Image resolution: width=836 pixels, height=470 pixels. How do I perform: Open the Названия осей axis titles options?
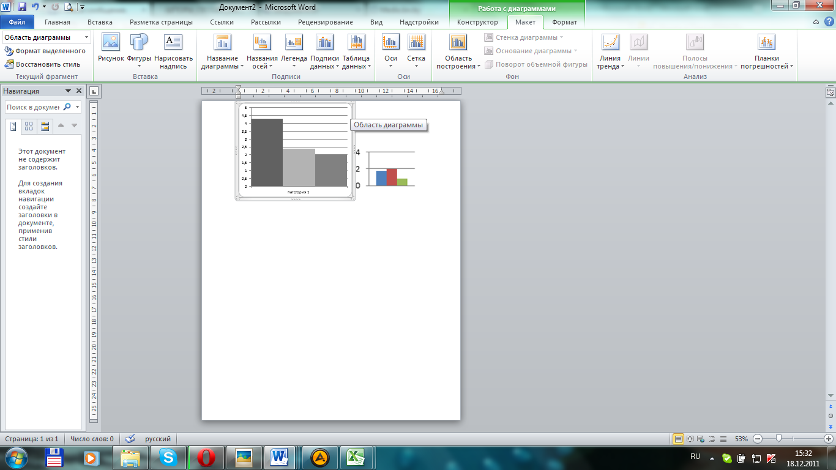click(262, 51)
